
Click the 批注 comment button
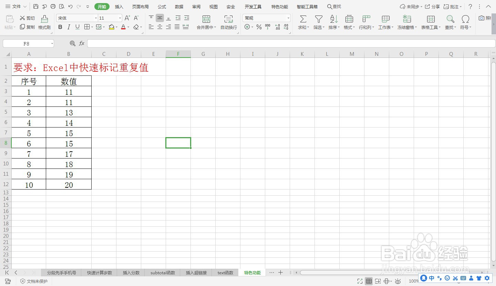452,7
